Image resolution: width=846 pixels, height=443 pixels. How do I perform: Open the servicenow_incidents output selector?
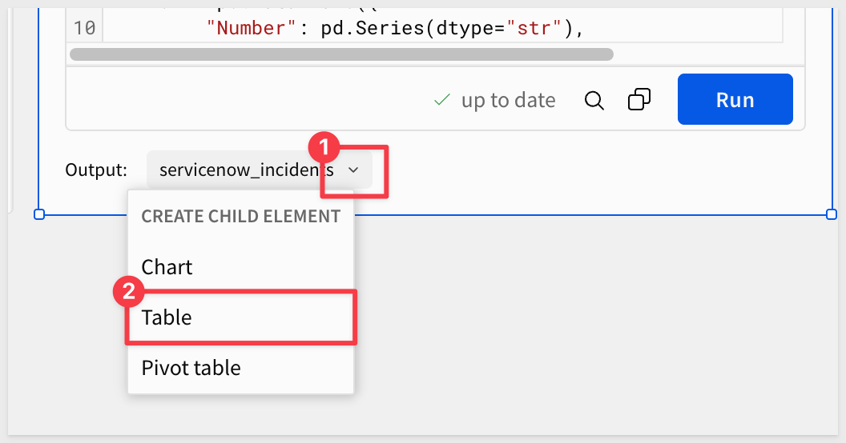tap(245, 170)
